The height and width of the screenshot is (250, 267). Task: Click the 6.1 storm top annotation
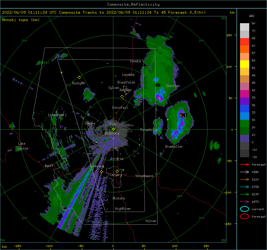click(183, 115)
